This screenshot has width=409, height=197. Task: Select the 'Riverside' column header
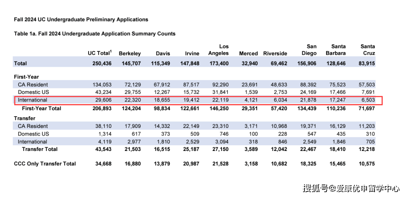(x=275, y=54)
